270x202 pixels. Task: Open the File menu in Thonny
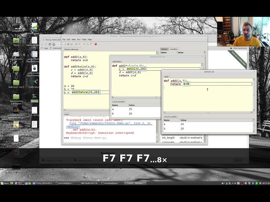tap(64, 40)
